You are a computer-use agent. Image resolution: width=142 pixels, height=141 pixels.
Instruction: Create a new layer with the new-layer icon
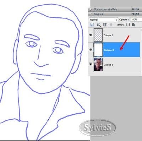[x=92, y=25]
